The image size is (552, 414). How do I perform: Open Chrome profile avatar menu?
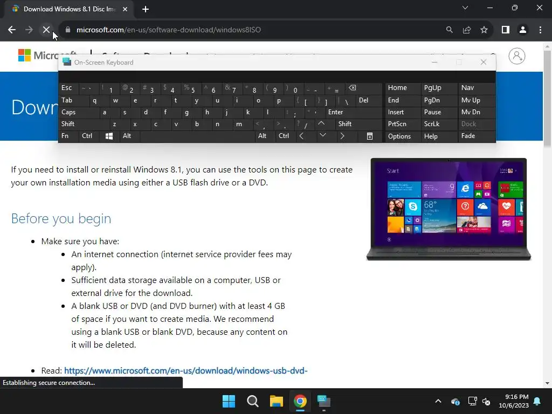523,30
